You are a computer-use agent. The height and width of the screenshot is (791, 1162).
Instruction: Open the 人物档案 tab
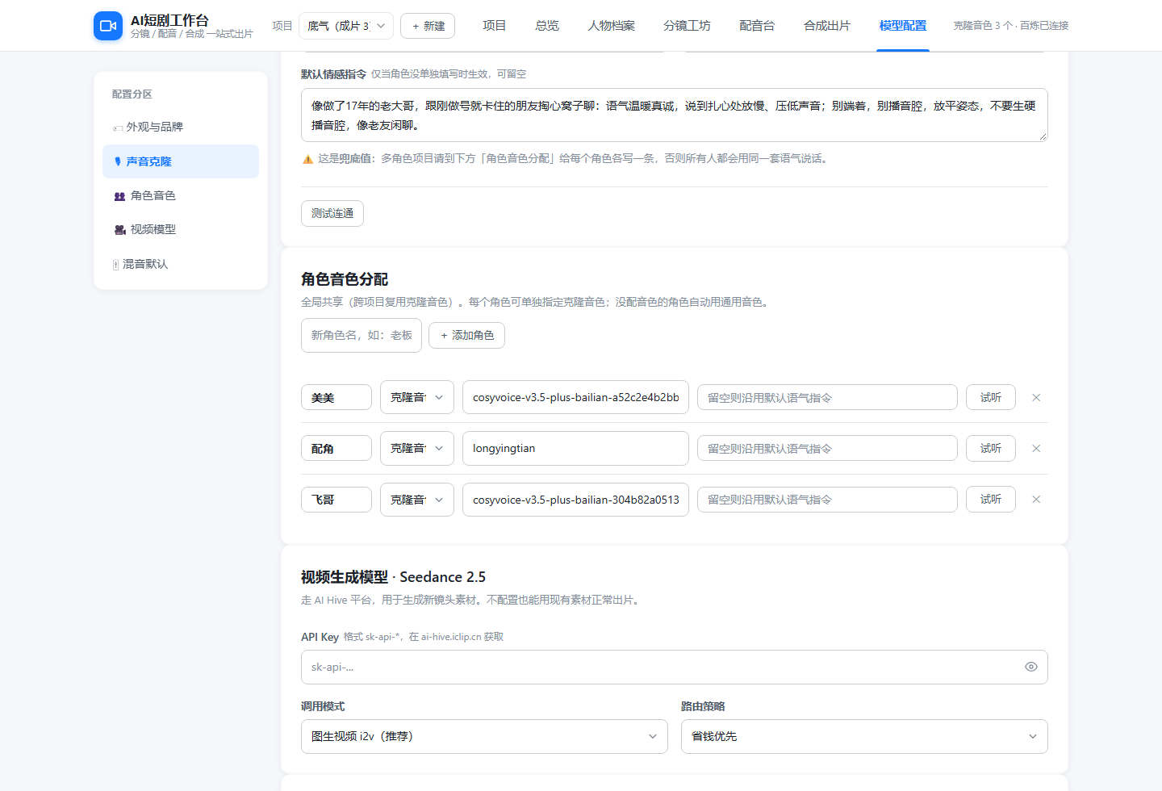tap(612, 26)
